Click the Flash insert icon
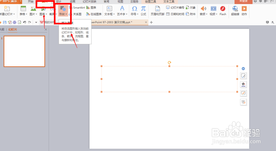Screen dimensions: 276x151 coord(223,9)
